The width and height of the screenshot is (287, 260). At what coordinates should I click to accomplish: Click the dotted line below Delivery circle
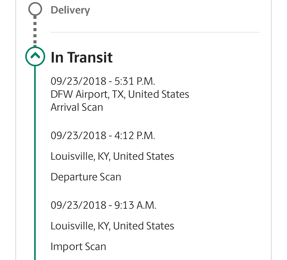35,31
